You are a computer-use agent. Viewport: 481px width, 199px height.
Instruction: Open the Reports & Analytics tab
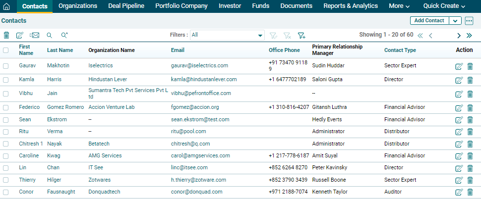click(351, 6)
